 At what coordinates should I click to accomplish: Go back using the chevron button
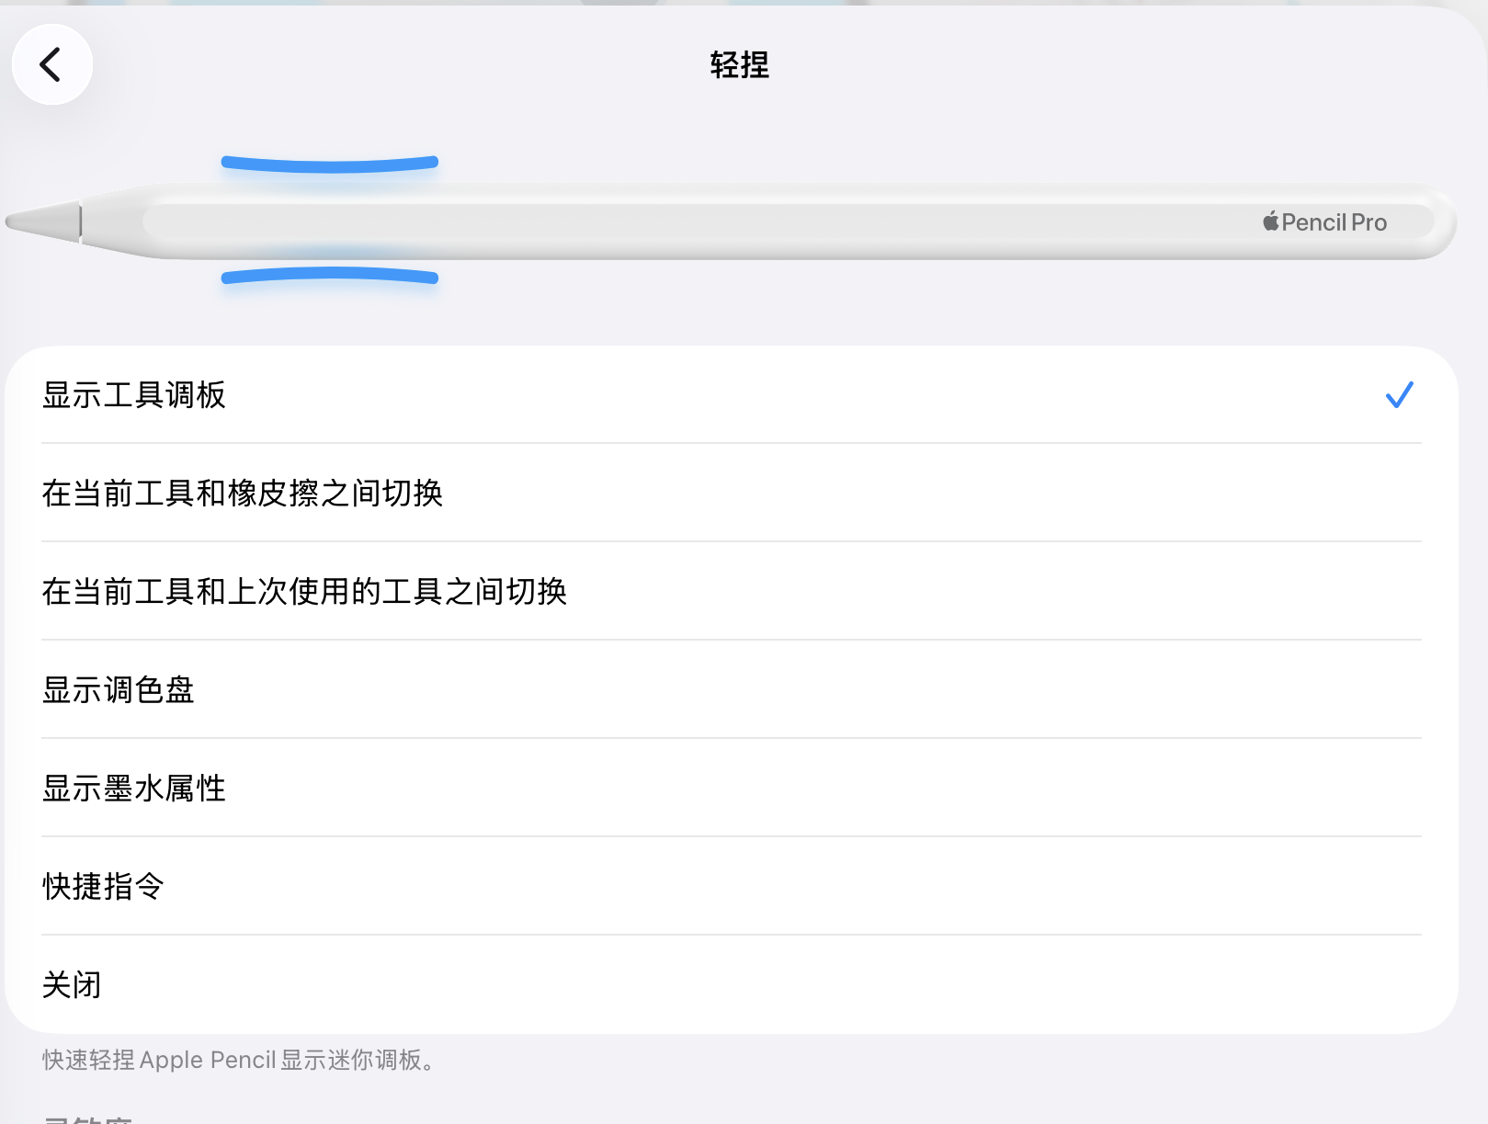point(51,64)
